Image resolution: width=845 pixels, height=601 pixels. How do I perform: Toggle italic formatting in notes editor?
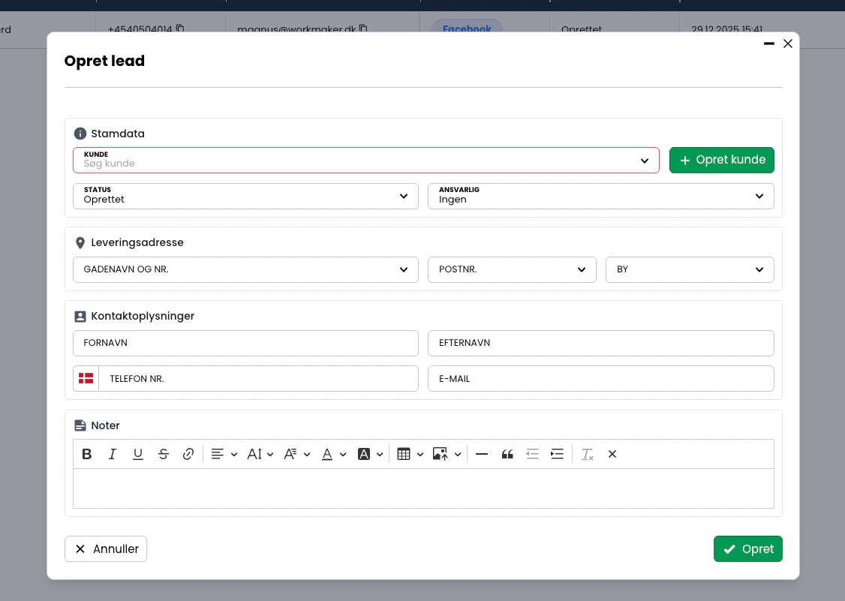click(112, 455)
